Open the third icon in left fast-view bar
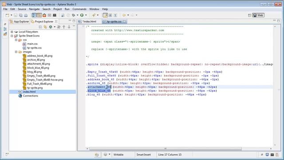Viewport: 284px width, 160px height. coord(5,34)
